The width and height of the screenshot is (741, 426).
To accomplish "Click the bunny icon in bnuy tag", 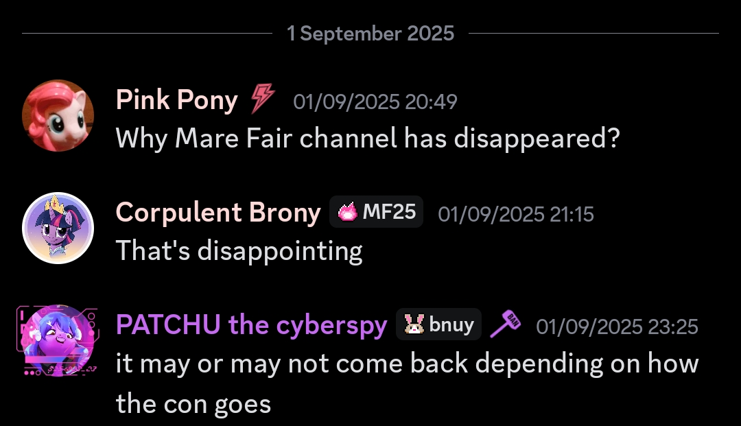I will point(414,324).
